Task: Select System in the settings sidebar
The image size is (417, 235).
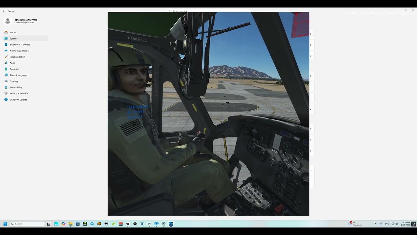Action: point(25,39)
